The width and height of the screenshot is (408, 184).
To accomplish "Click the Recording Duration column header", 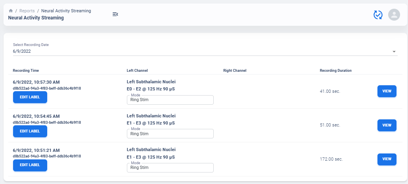I will point(335,71).
